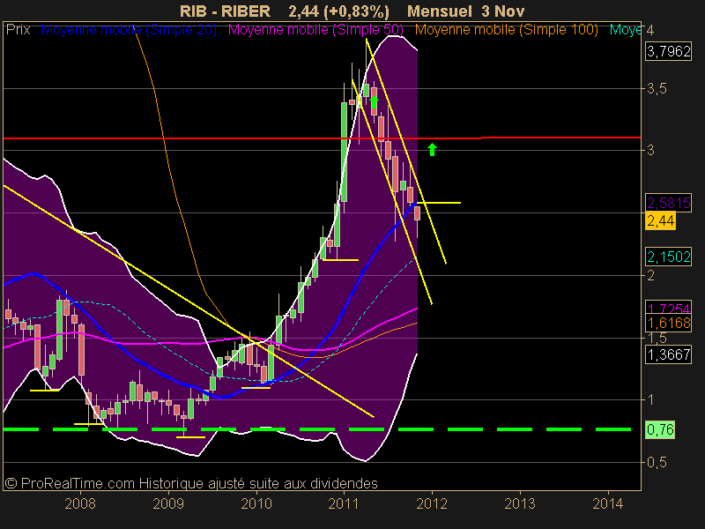705x529 pixels.
Task: Click the 3,5 price axis tick
Action: (x=657, y=89)
